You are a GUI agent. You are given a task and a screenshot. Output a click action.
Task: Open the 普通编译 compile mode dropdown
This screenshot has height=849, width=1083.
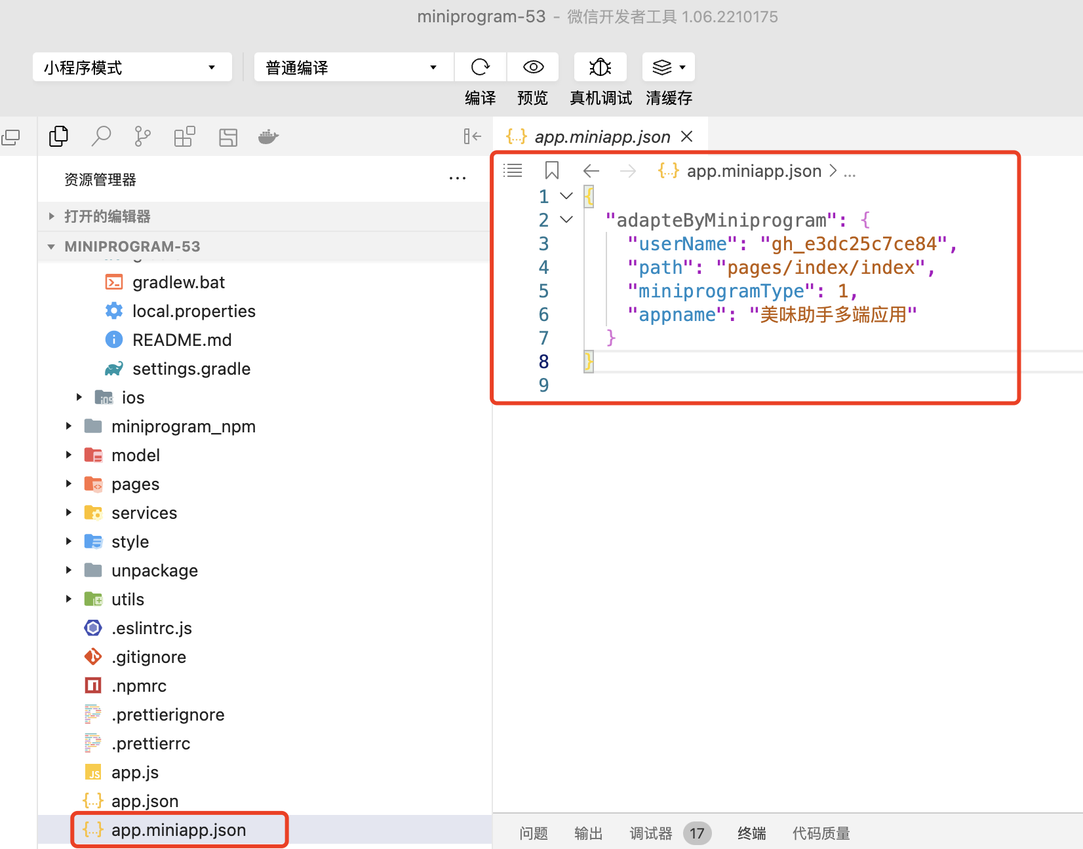click(353, 67)
